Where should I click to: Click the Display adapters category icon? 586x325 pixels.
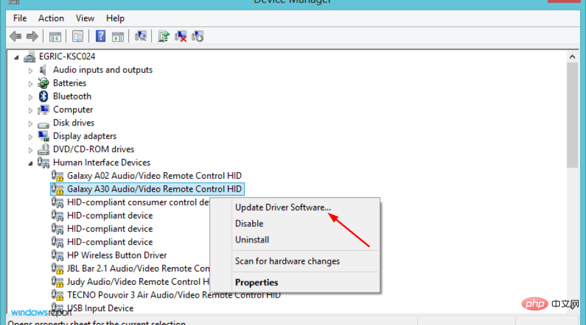pos(44,136)
